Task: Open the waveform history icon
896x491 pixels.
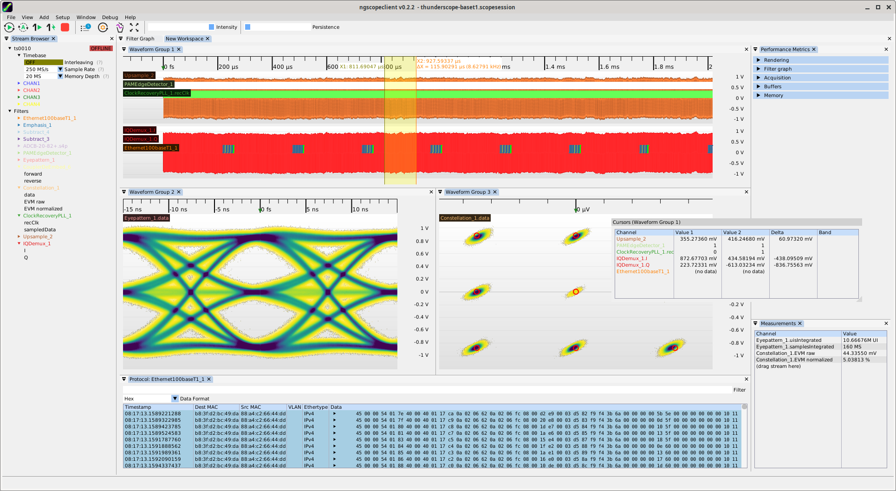Action: click(85, 27)
